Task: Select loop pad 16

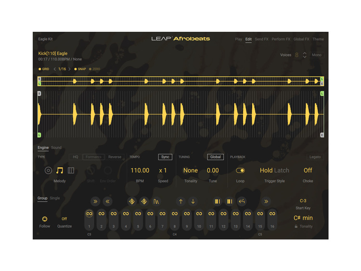Action: click(x=272, y=219)
